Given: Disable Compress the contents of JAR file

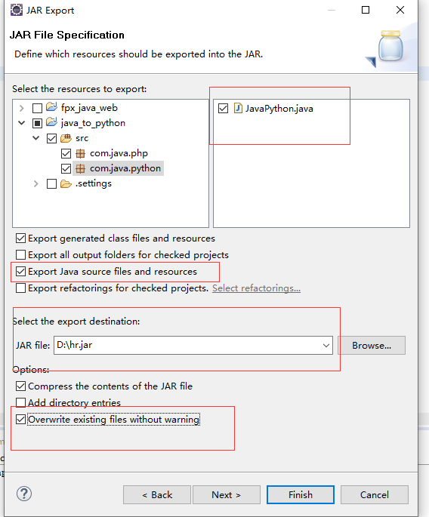Looking at the screenshot, I should tap(21, 386).
